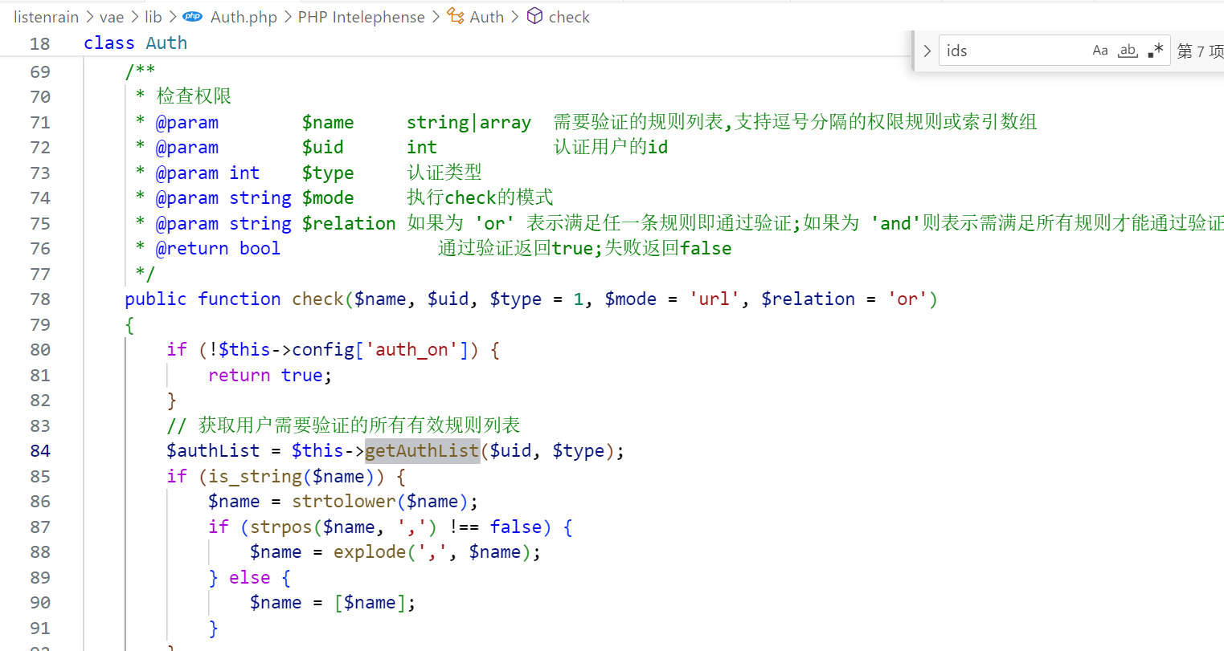
Task: Click '认证用户的id' comment on line 72
Action: click(611, 147)
